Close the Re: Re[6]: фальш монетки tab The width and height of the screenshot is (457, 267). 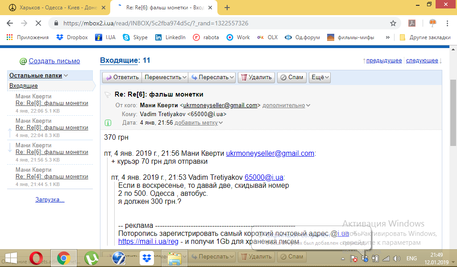tap(211, 8)
